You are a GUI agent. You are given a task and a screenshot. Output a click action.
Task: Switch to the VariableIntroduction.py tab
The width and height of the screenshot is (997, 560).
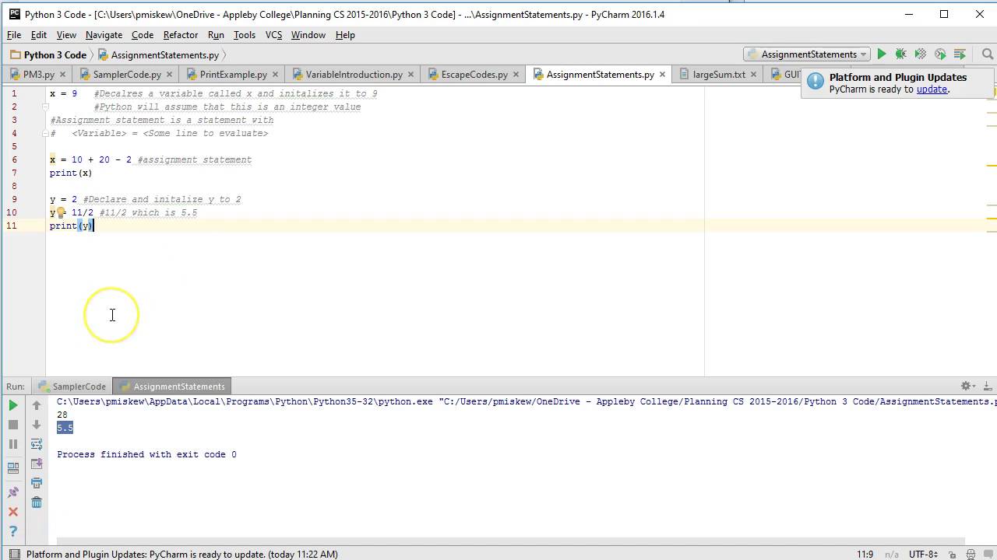(354, 75)
